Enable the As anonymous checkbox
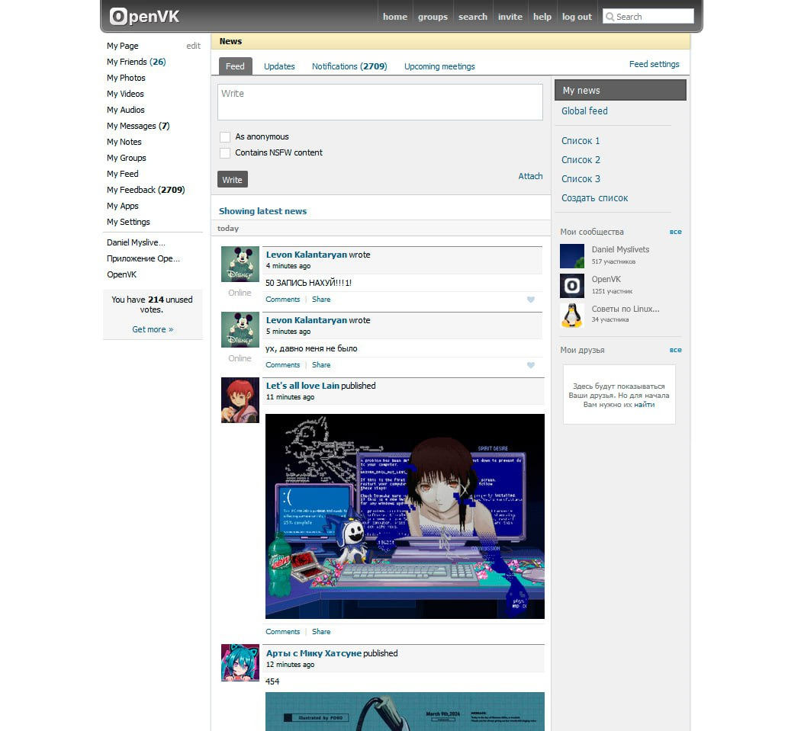This screenshot has height=731, width=788. 225,137
